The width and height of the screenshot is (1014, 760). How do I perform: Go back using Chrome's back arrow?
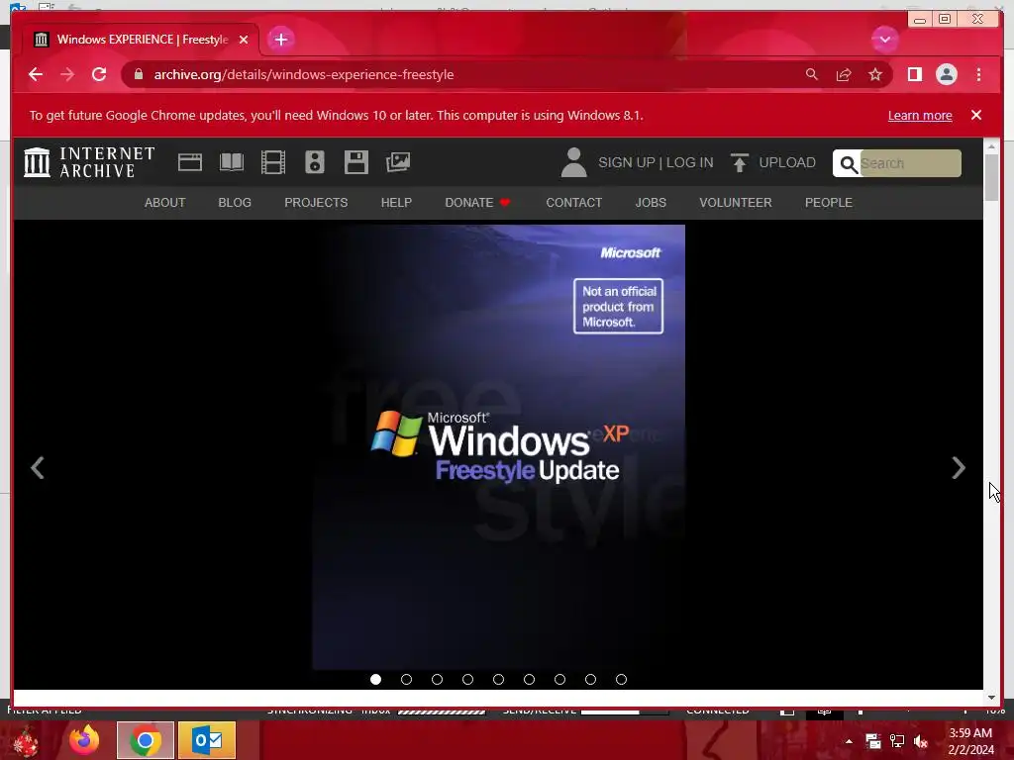(36, 74)
